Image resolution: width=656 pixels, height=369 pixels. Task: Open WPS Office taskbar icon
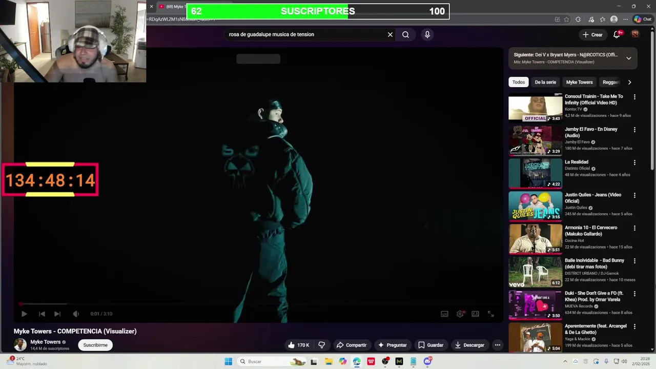[371, 361]
